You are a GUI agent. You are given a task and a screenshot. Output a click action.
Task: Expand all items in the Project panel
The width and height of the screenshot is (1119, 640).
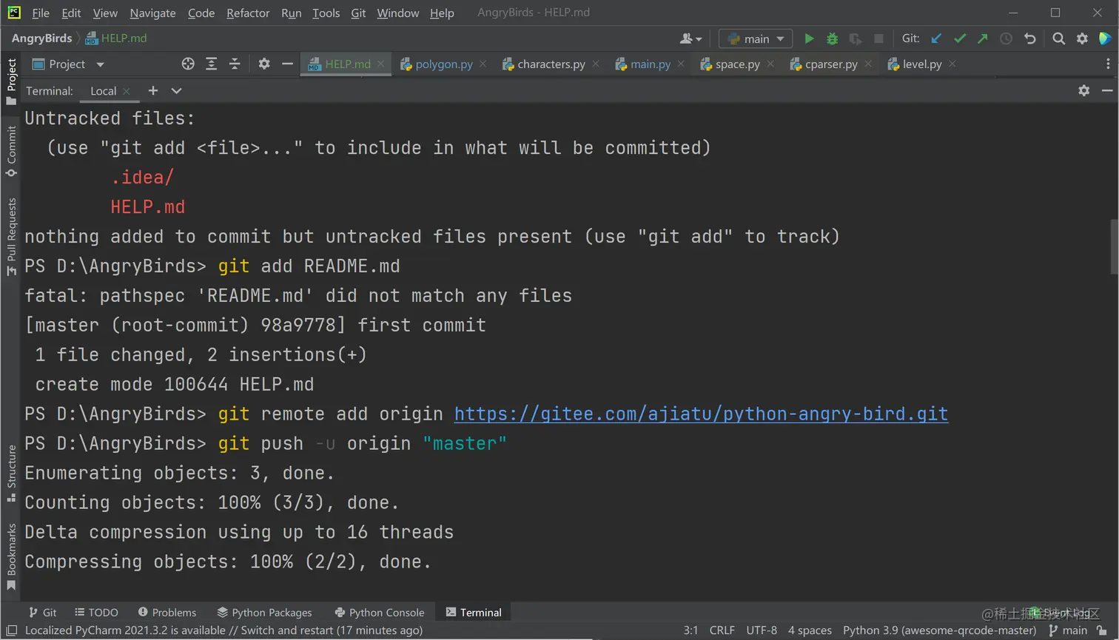(211, 64)
